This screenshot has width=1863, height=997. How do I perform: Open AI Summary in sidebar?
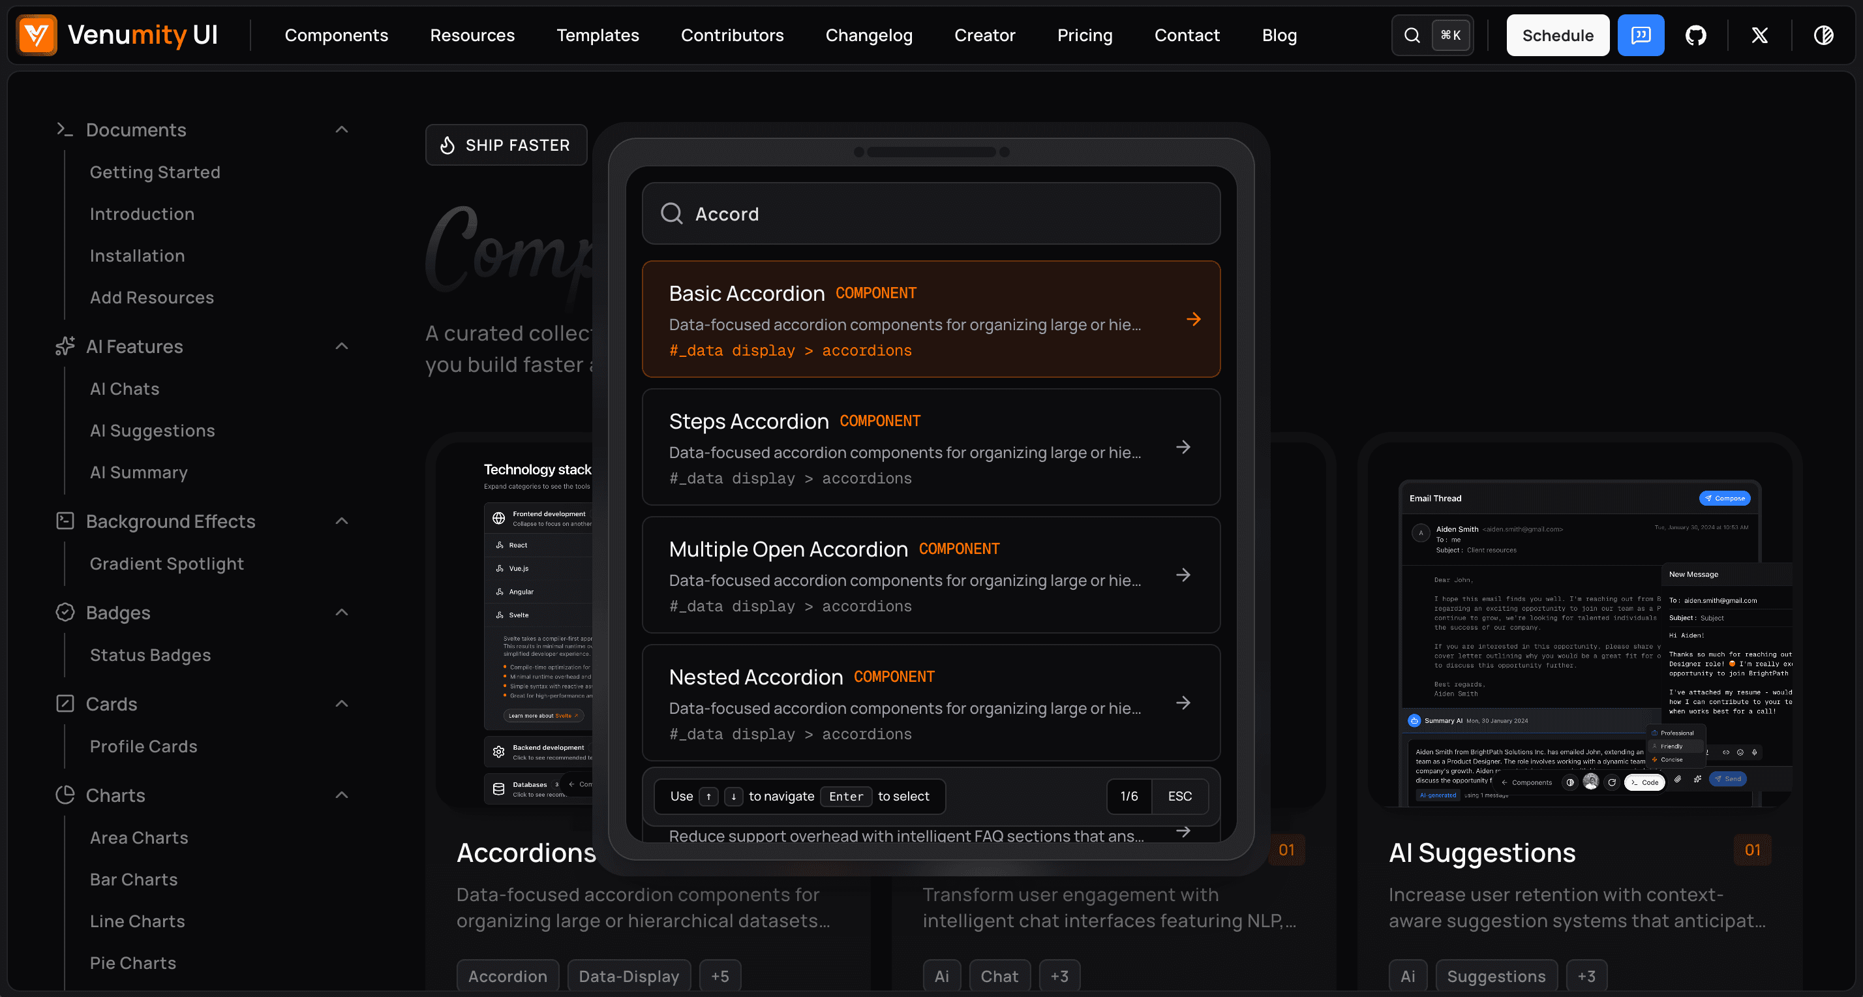139,472
